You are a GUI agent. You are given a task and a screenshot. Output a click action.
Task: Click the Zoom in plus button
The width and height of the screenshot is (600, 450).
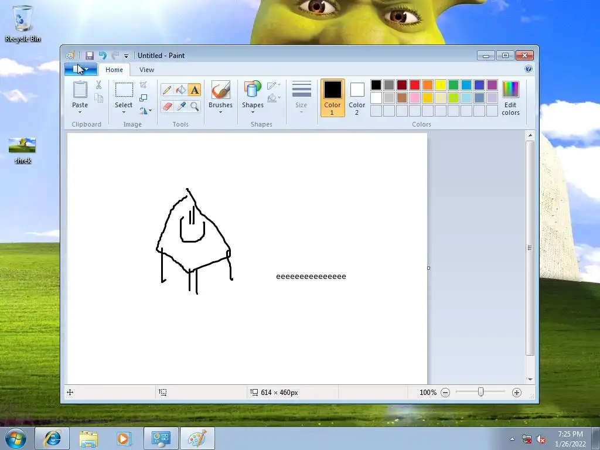click(517, 393)
